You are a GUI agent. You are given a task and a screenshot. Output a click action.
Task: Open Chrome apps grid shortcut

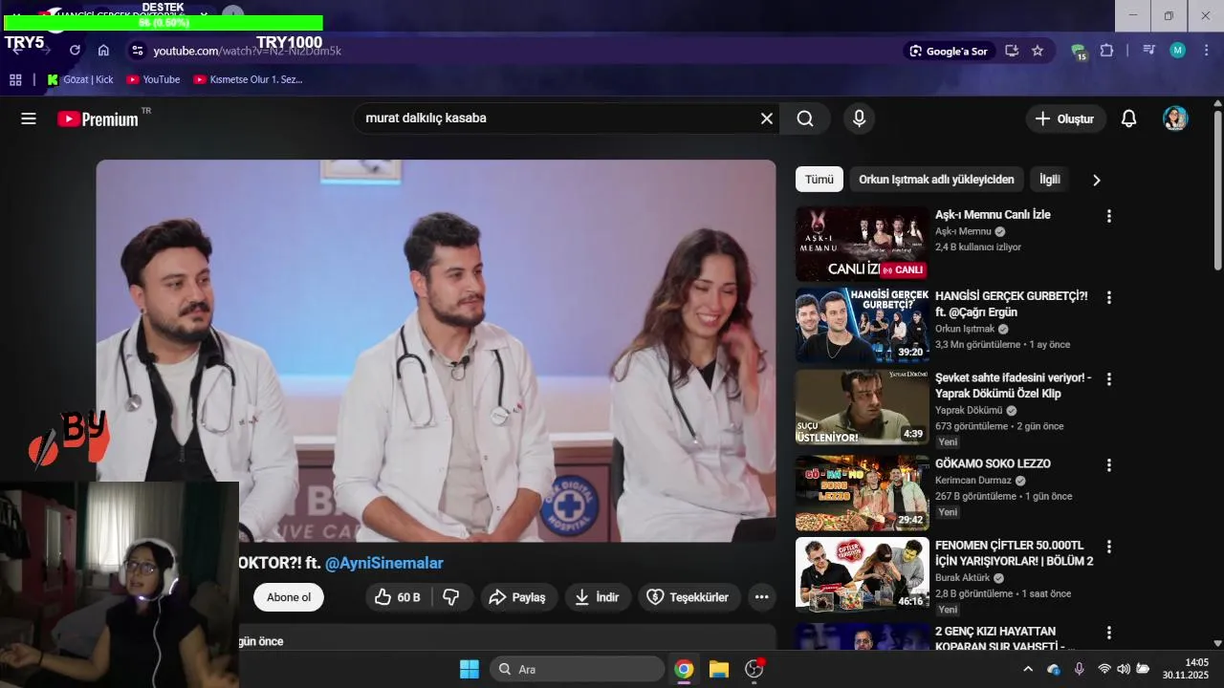pyautogui.click(x=15, y=79)
